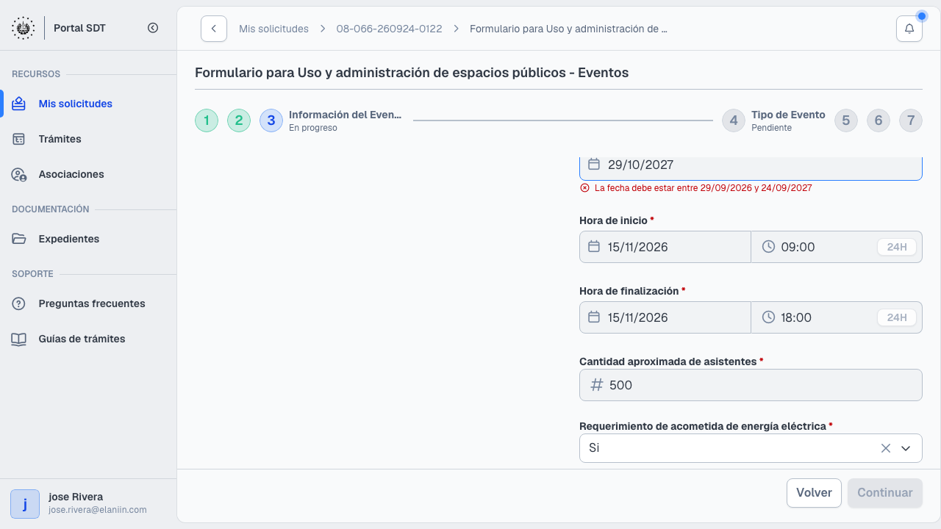Screen dimensions: 941x529
Task: Click the Guías de trámites book icon
Action: (19, 339)
